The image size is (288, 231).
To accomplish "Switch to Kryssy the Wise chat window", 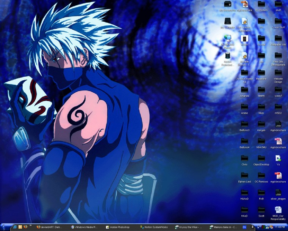I will click(x=188, y=227).
